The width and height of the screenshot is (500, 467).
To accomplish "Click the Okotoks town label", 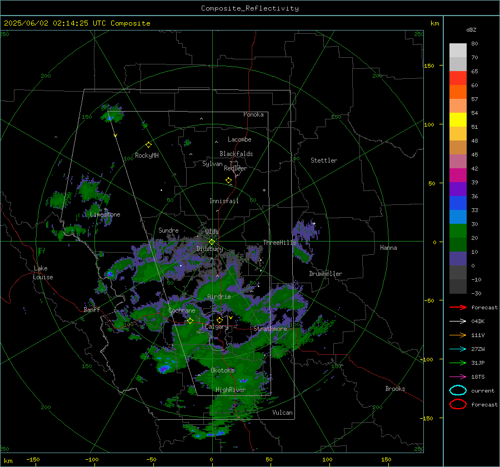I will tap(223, 370).
